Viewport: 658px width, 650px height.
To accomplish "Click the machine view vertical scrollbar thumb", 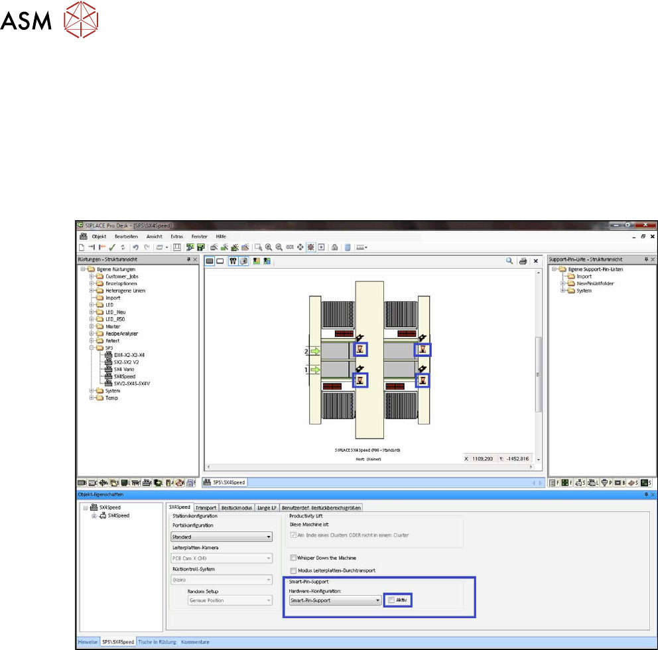I will [539, 374].
